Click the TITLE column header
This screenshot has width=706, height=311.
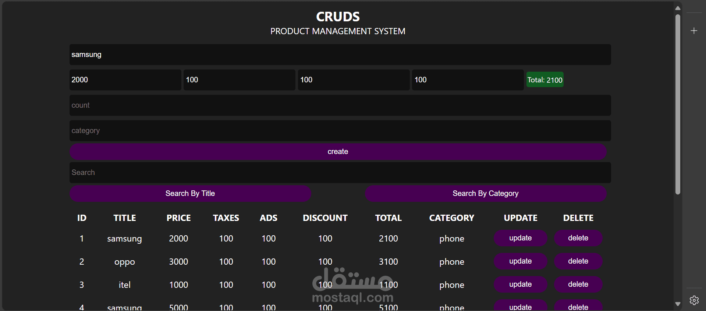[125, 218]
